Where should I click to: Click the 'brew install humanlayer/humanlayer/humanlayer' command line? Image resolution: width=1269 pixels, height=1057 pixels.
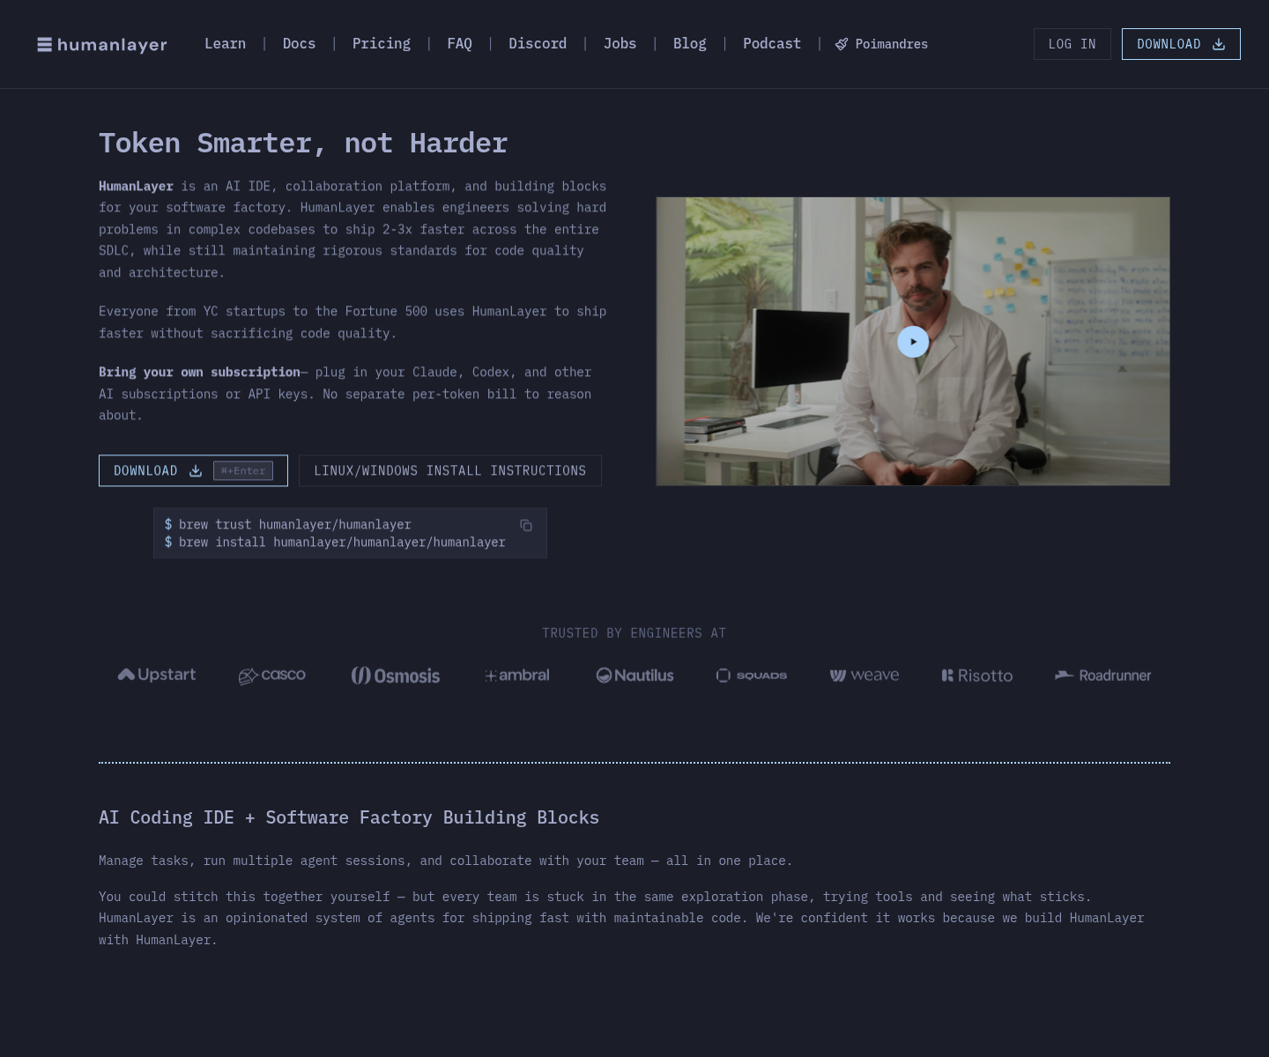point(335,542)
